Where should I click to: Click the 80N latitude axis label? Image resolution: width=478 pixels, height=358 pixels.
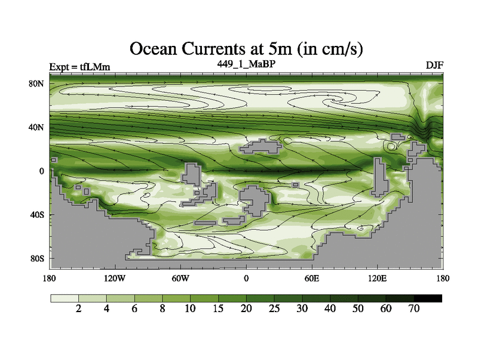coord(37,83)
